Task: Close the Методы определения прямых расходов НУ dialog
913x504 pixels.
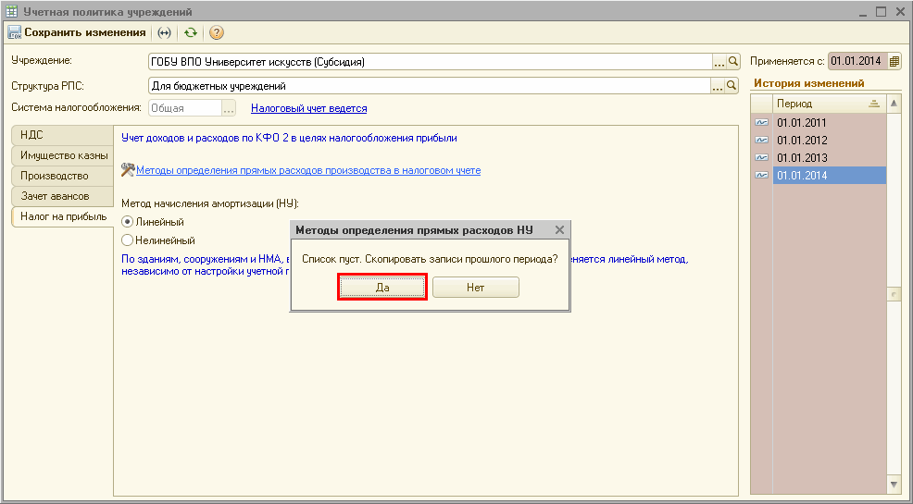Action: tap(559, 229)
